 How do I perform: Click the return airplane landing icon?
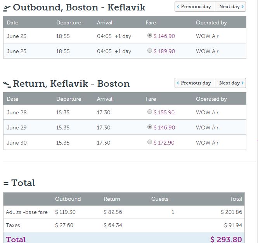pos(7,84)
